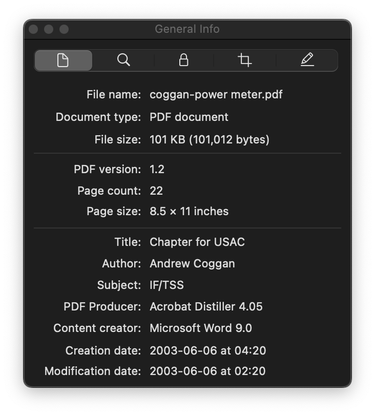Switch to the Encryption lock icon tab
Image resolution: width=375 pixels, height=415 pixels.
click(x=184, y=60)
